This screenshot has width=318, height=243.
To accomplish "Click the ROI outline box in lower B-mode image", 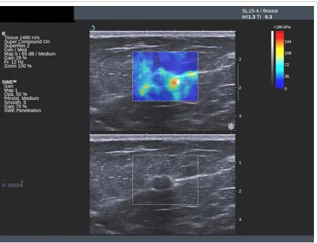I will tap(165, 180).
